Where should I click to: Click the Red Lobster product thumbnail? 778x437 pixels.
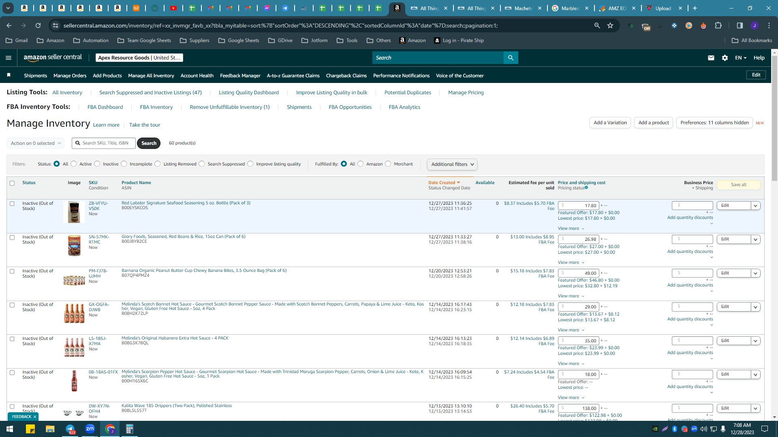point(74,212)
